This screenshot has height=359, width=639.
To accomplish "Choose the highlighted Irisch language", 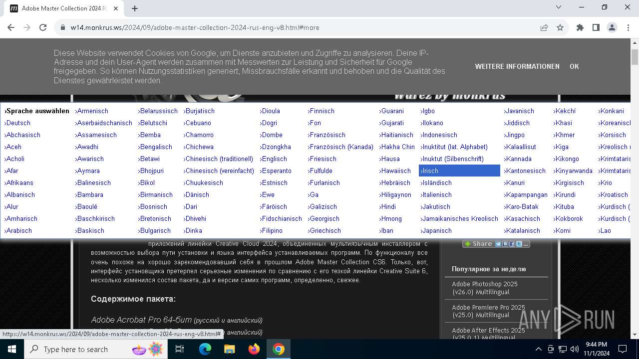I will click(459, 171).
